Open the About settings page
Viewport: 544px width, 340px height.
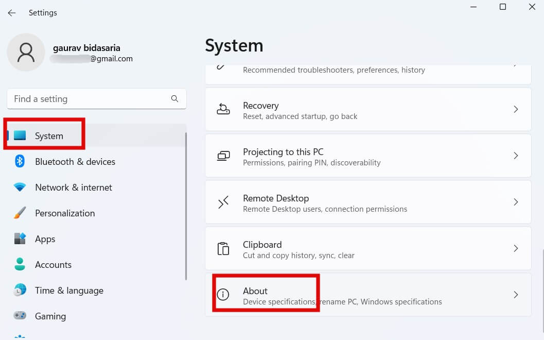click(256, 292)
